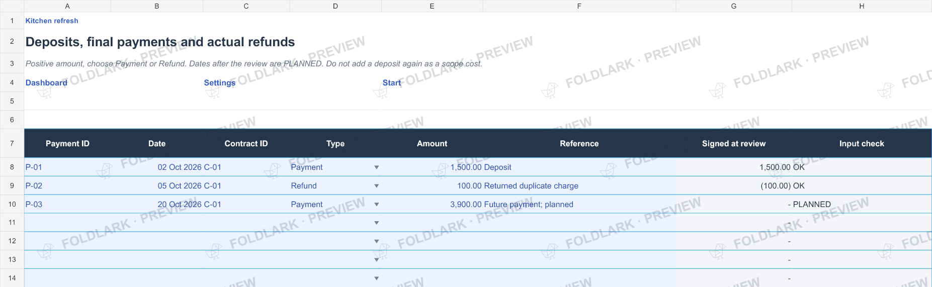Select column G header

pyautogui.click(x=734, y=6)
